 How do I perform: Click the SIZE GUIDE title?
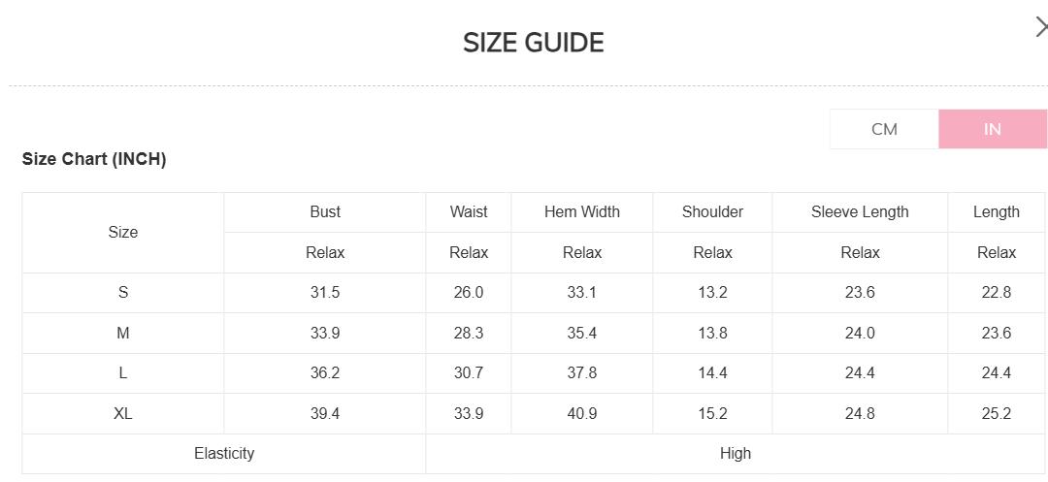click(533, 43)
